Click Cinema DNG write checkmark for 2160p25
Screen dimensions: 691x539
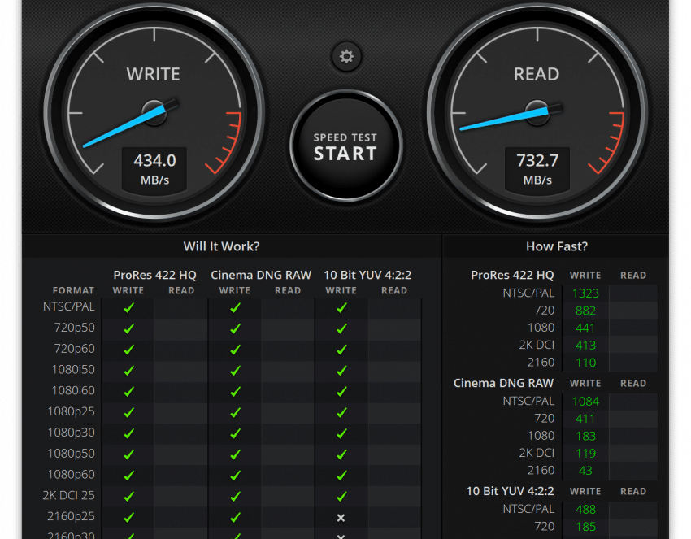tap(235, 517)
